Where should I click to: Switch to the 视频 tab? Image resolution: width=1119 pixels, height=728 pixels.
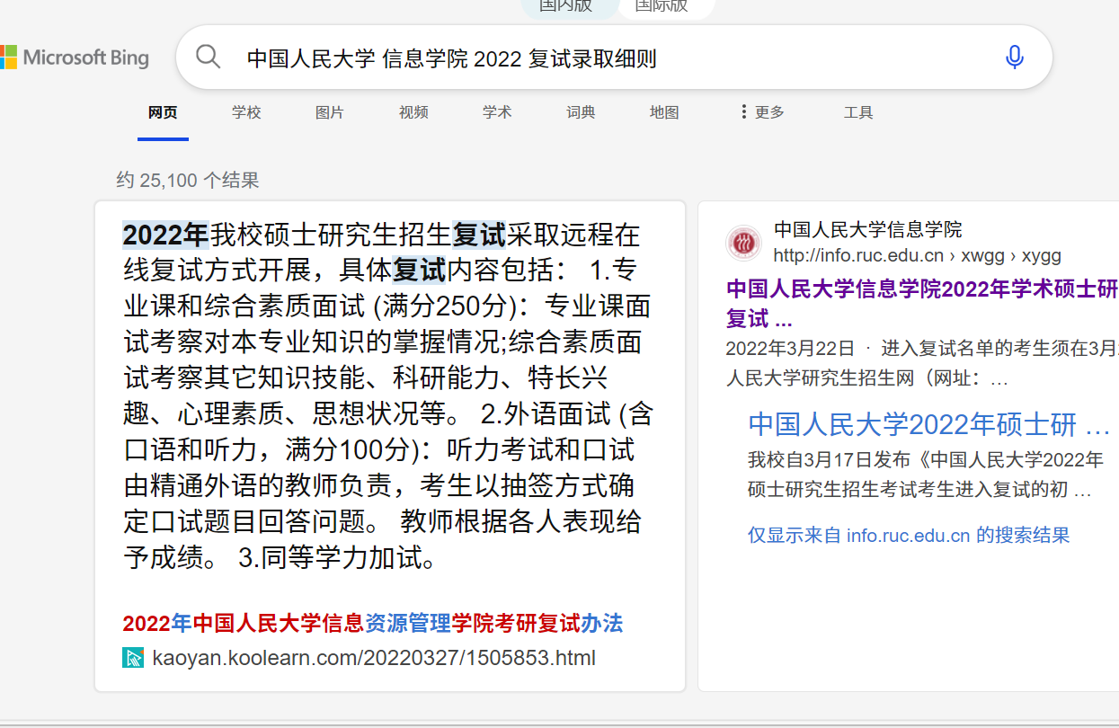tap(413, 111)
